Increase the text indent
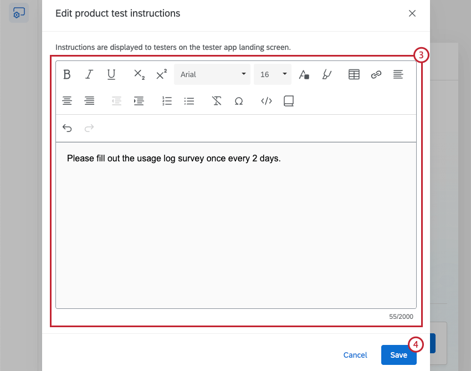Viewport: 471px width, 371px height. pos(139,101)
